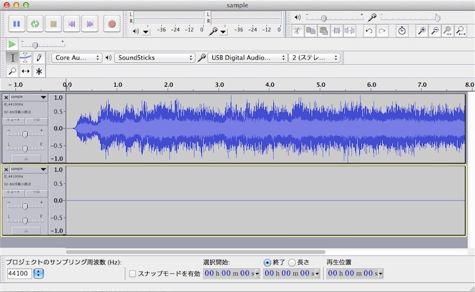The height and width of the screenshot is (292, 475).
Task: Click the project sampling rate 44100 field
Action: pos(19,274)
